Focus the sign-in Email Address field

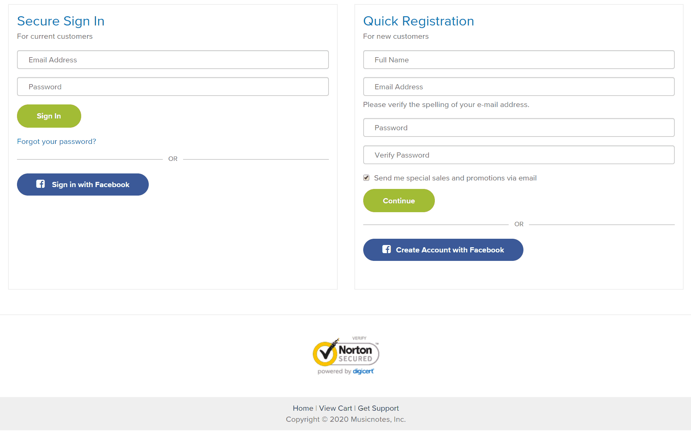pos(173,60)
